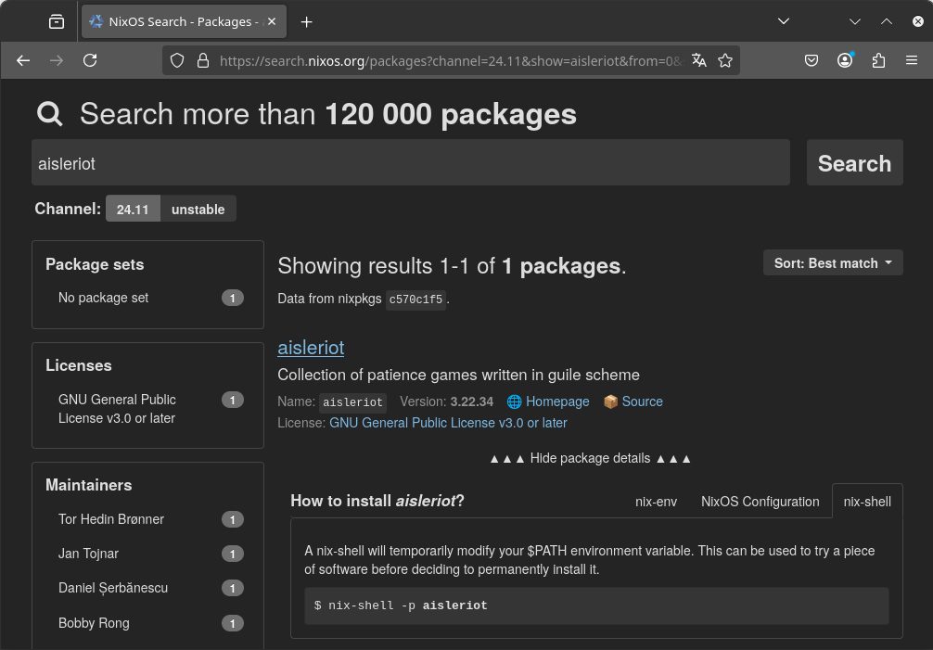Click the aisleriot search input field

click(410, 163)
